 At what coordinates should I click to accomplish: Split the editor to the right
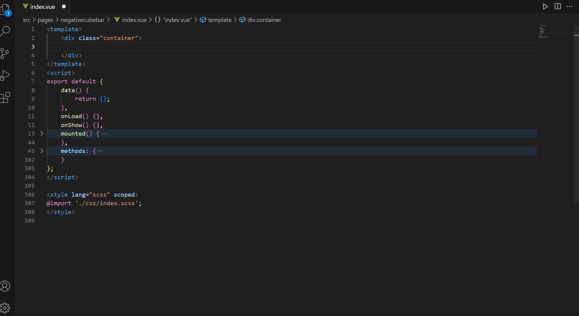(x=558, y=6)
